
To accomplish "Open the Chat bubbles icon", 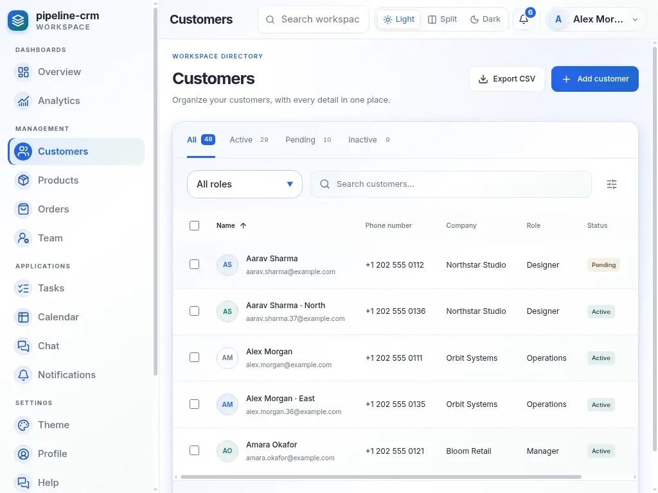I will (24, 346).
